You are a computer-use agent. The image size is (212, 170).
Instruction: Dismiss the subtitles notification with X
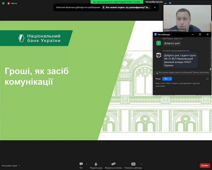[x=155, y=7]
